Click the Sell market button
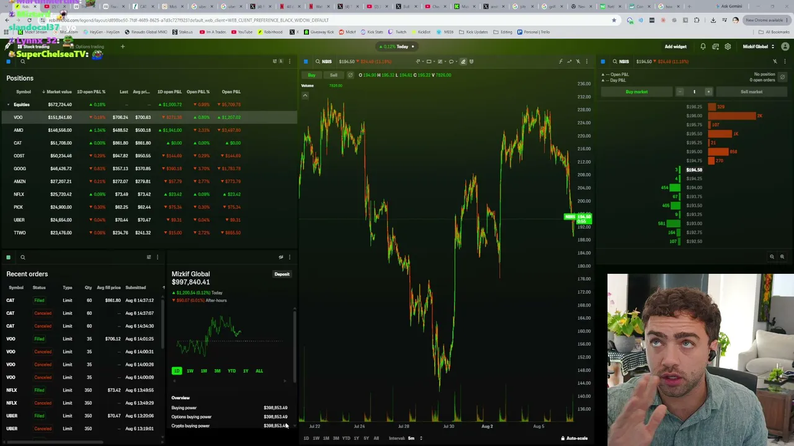 (x=751, y=92)
